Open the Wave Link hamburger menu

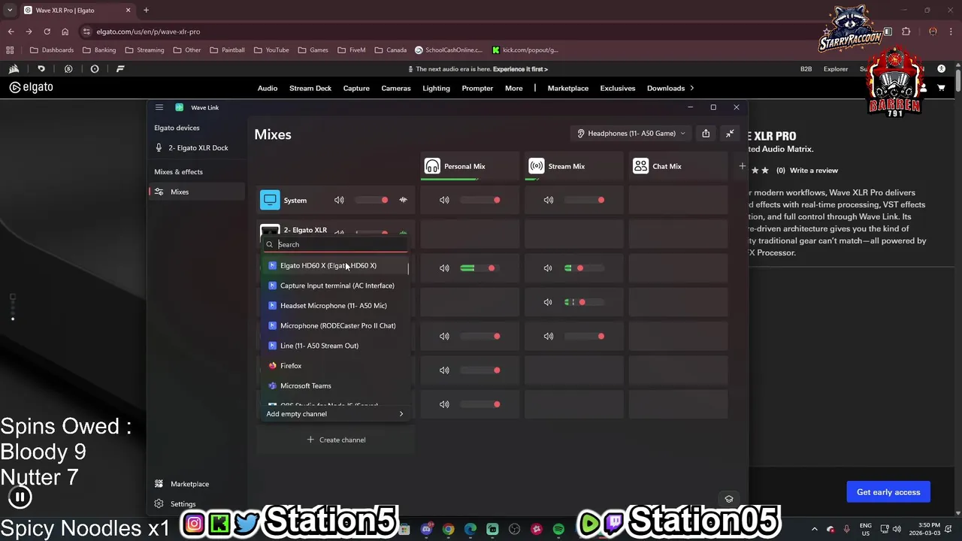point(159,107)
